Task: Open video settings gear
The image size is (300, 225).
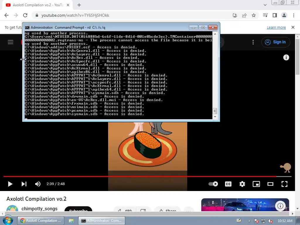Action: coord(242,184)
